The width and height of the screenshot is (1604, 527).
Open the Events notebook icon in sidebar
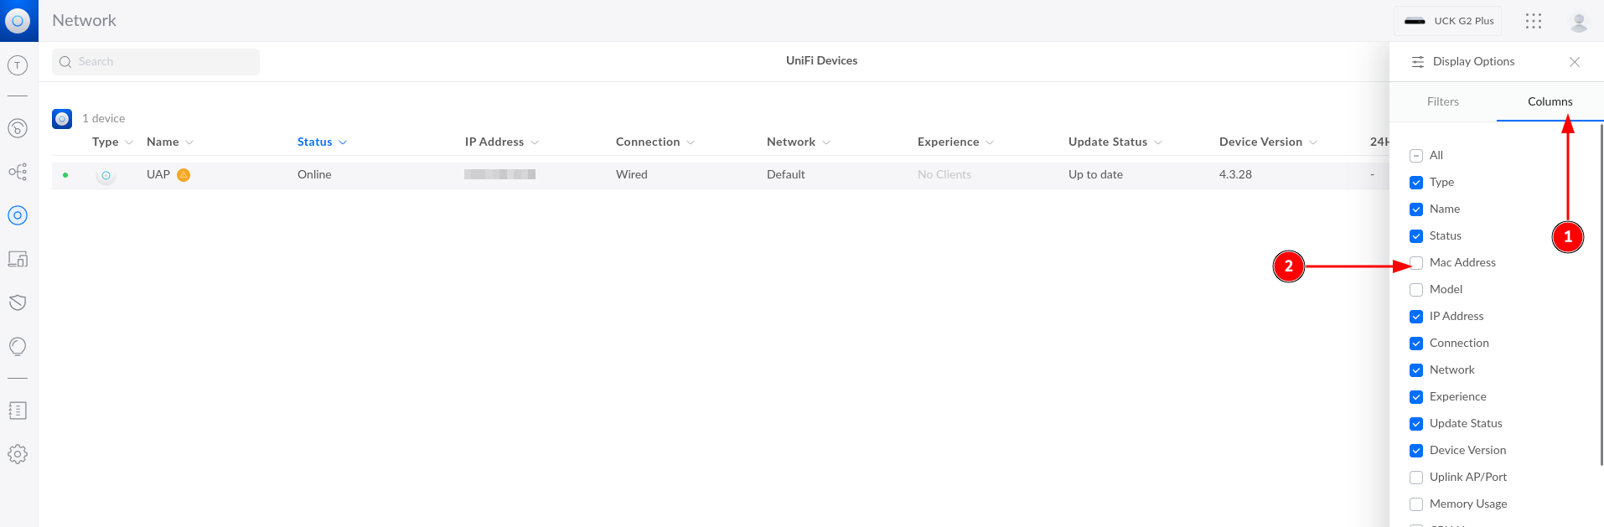18,411
